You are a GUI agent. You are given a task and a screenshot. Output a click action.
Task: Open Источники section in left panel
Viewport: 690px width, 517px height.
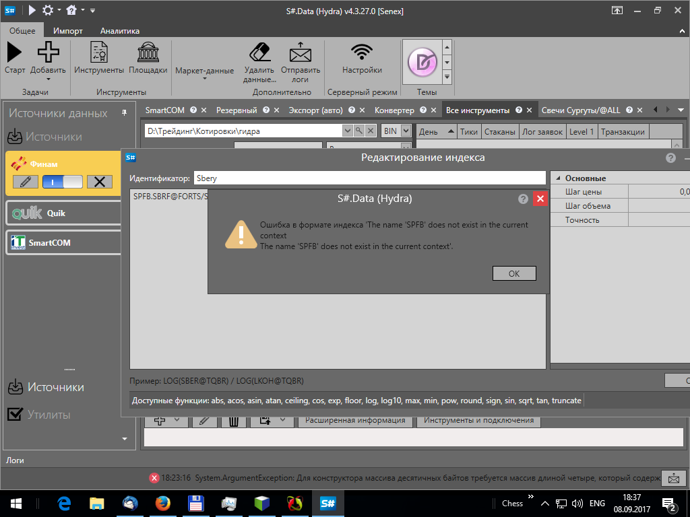tap(46, 387)
